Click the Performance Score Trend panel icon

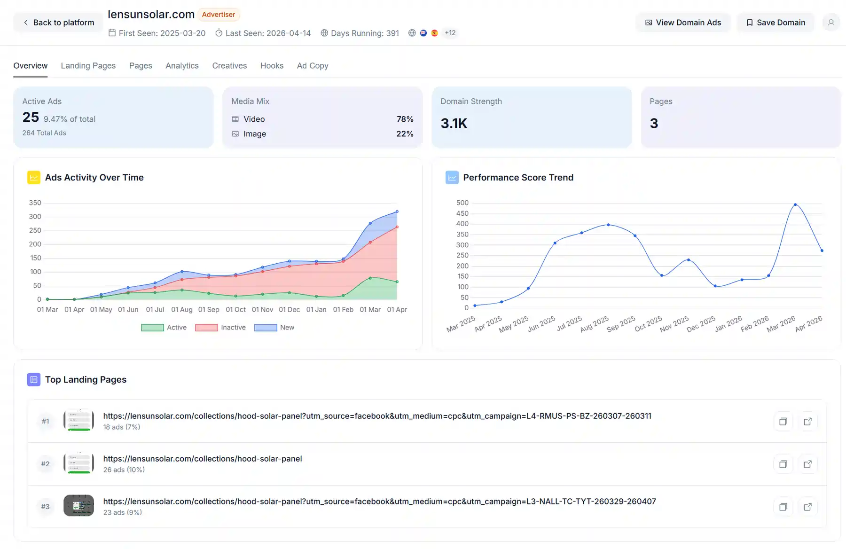(x=451, y=177)
